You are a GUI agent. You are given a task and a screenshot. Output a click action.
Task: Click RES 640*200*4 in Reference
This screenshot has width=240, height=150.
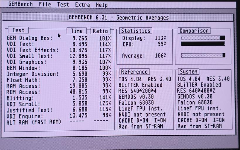coord(137,91)
